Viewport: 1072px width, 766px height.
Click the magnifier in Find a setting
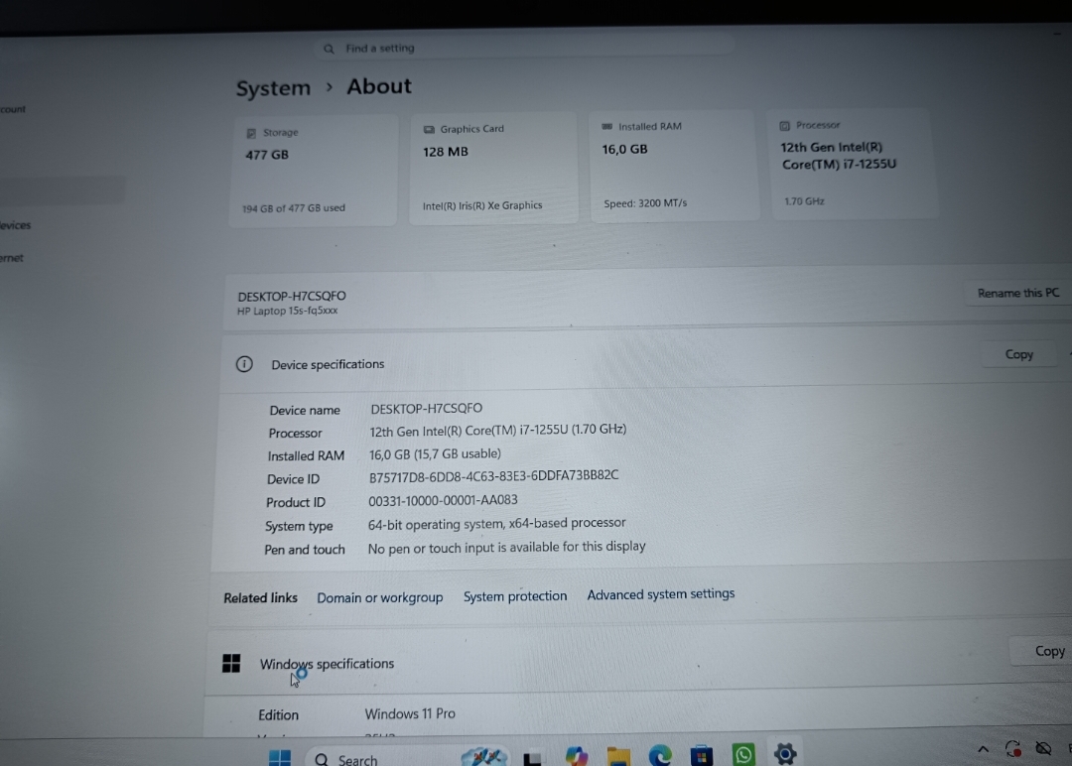329,50
